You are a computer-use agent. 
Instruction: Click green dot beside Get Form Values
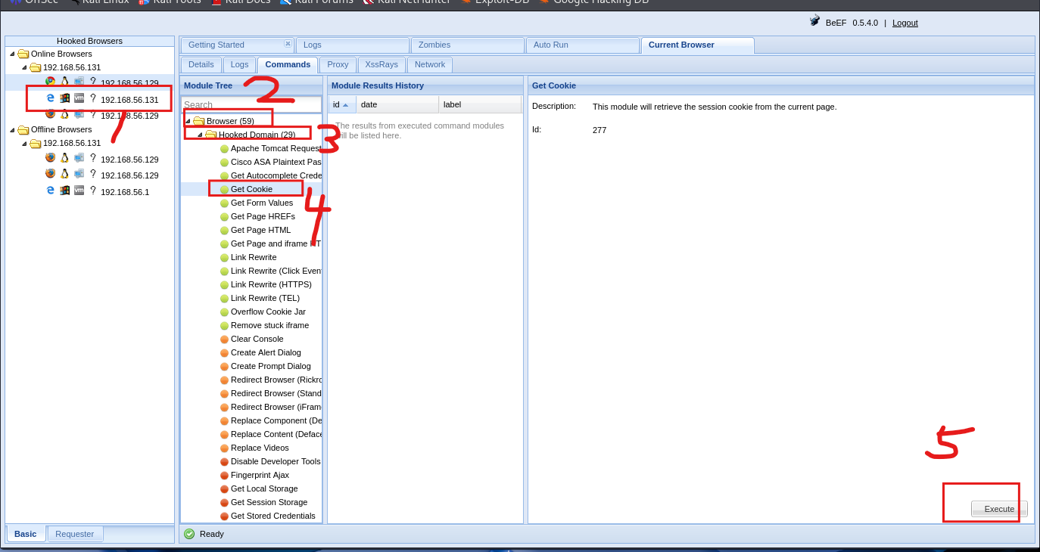pos(224,203)
